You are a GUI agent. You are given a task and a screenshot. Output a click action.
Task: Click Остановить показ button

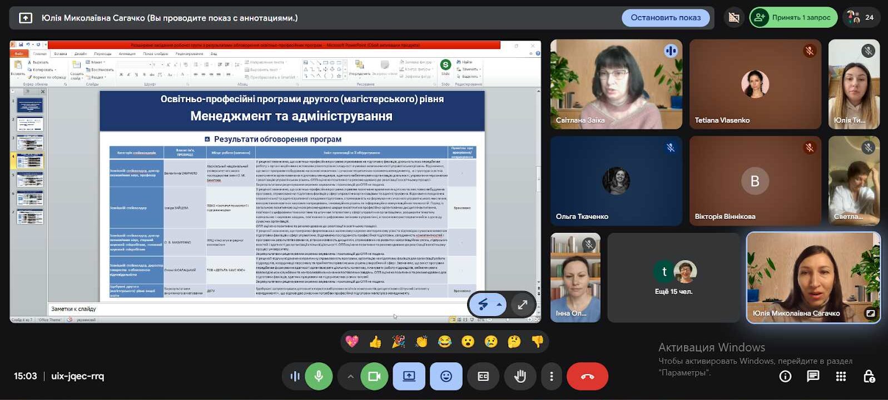point(666,18)
